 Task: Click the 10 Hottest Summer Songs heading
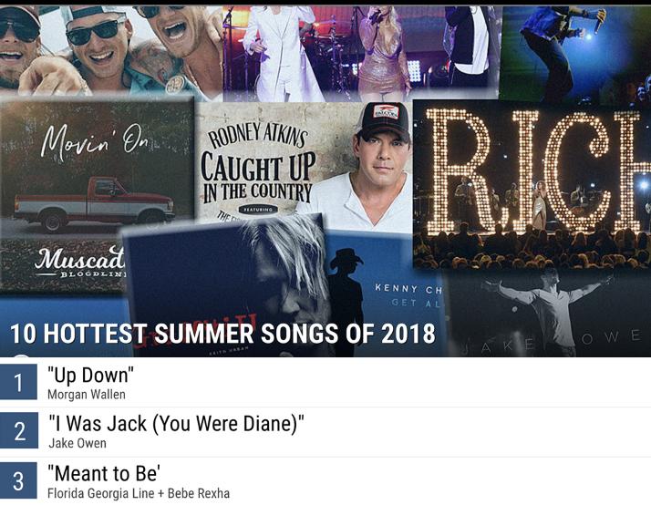tap(222, 335)
